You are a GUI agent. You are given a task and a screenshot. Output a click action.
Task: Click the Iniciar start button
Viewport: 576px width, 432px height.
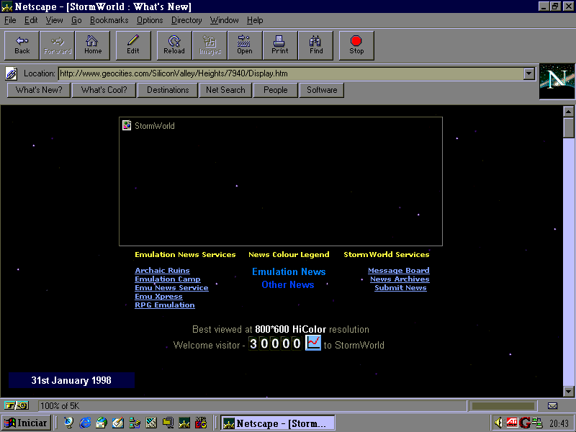(x=26, y=423)
